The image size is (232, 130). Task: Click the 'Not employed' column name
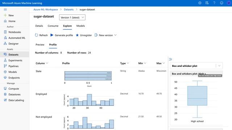pos(44,117)
